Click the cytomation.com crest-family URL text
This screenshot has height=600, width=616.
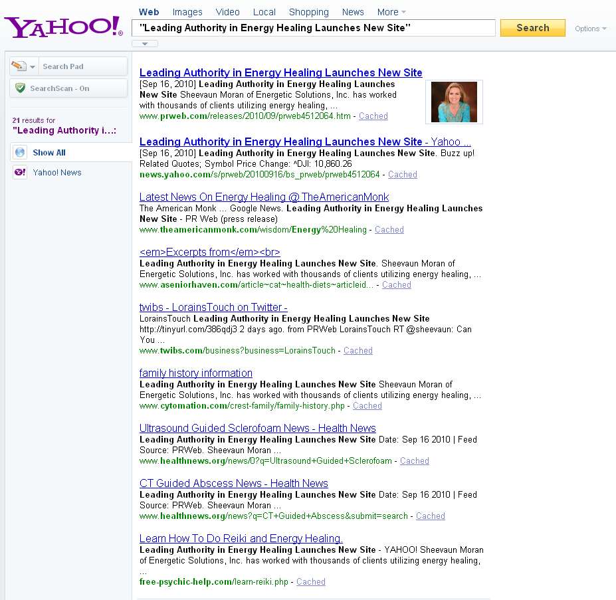point(242,406)
